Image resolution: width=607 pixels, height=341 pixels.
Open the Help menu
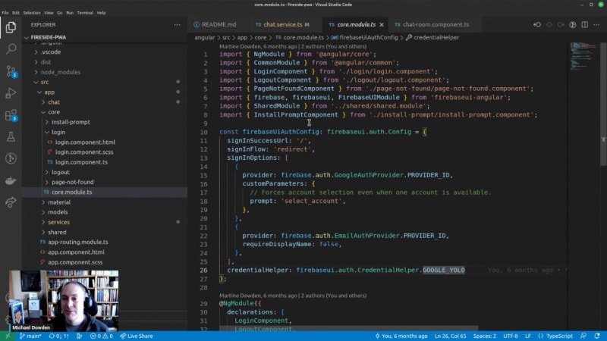tap(101, 13)
